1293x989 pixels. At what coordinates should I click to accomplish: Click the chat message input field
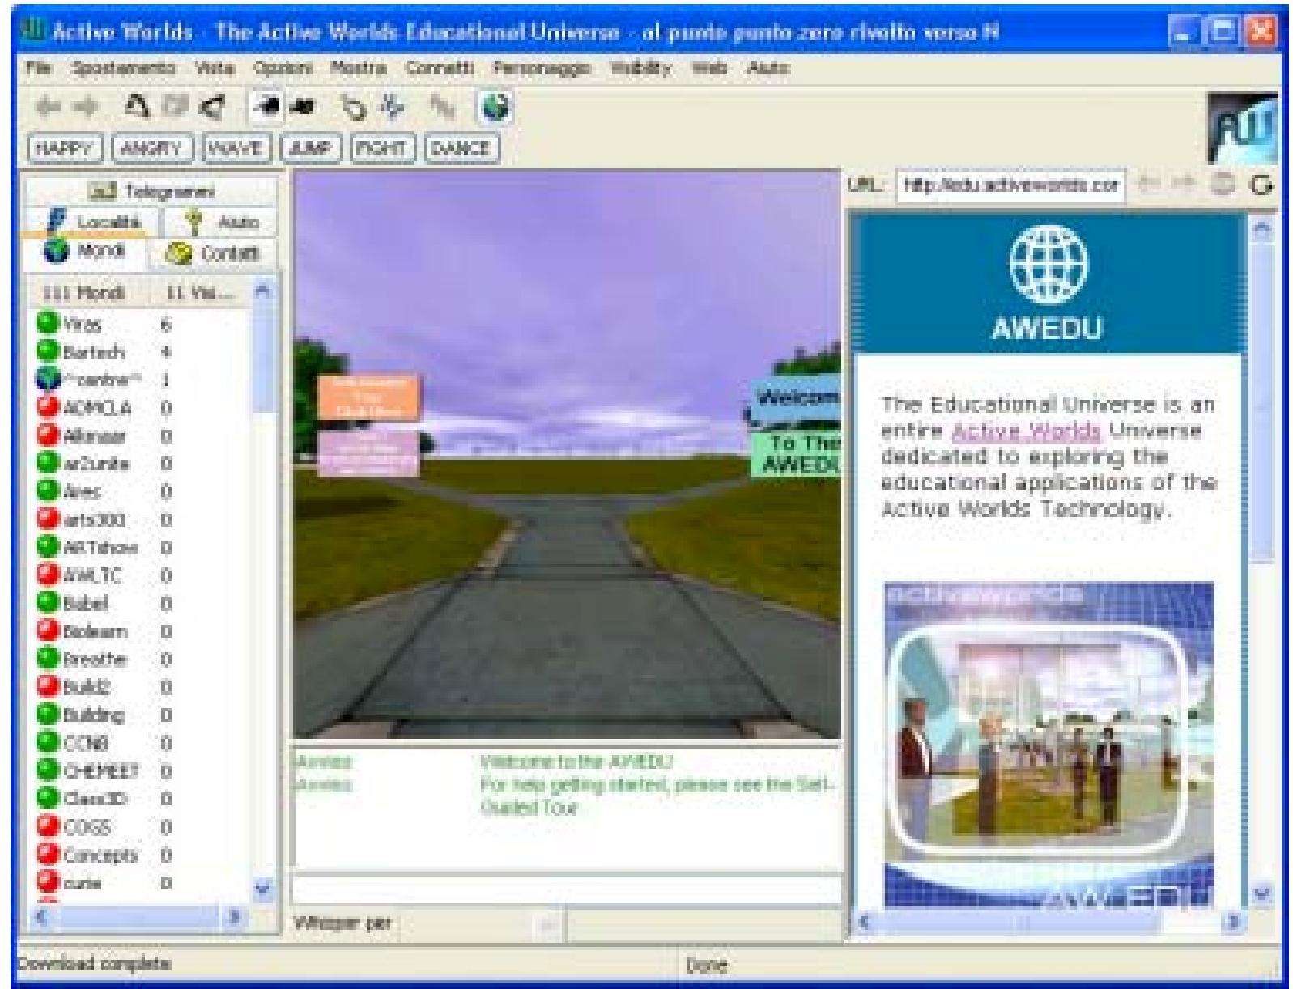[567, 889]
